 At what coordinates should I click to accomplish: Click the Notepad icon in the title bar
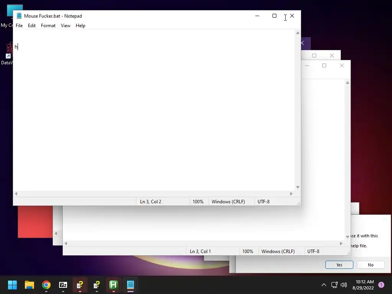(x=19, y=16)
